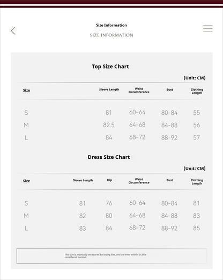
Task: Select clothing length 55 in the top chart
Action: point(196,113)
